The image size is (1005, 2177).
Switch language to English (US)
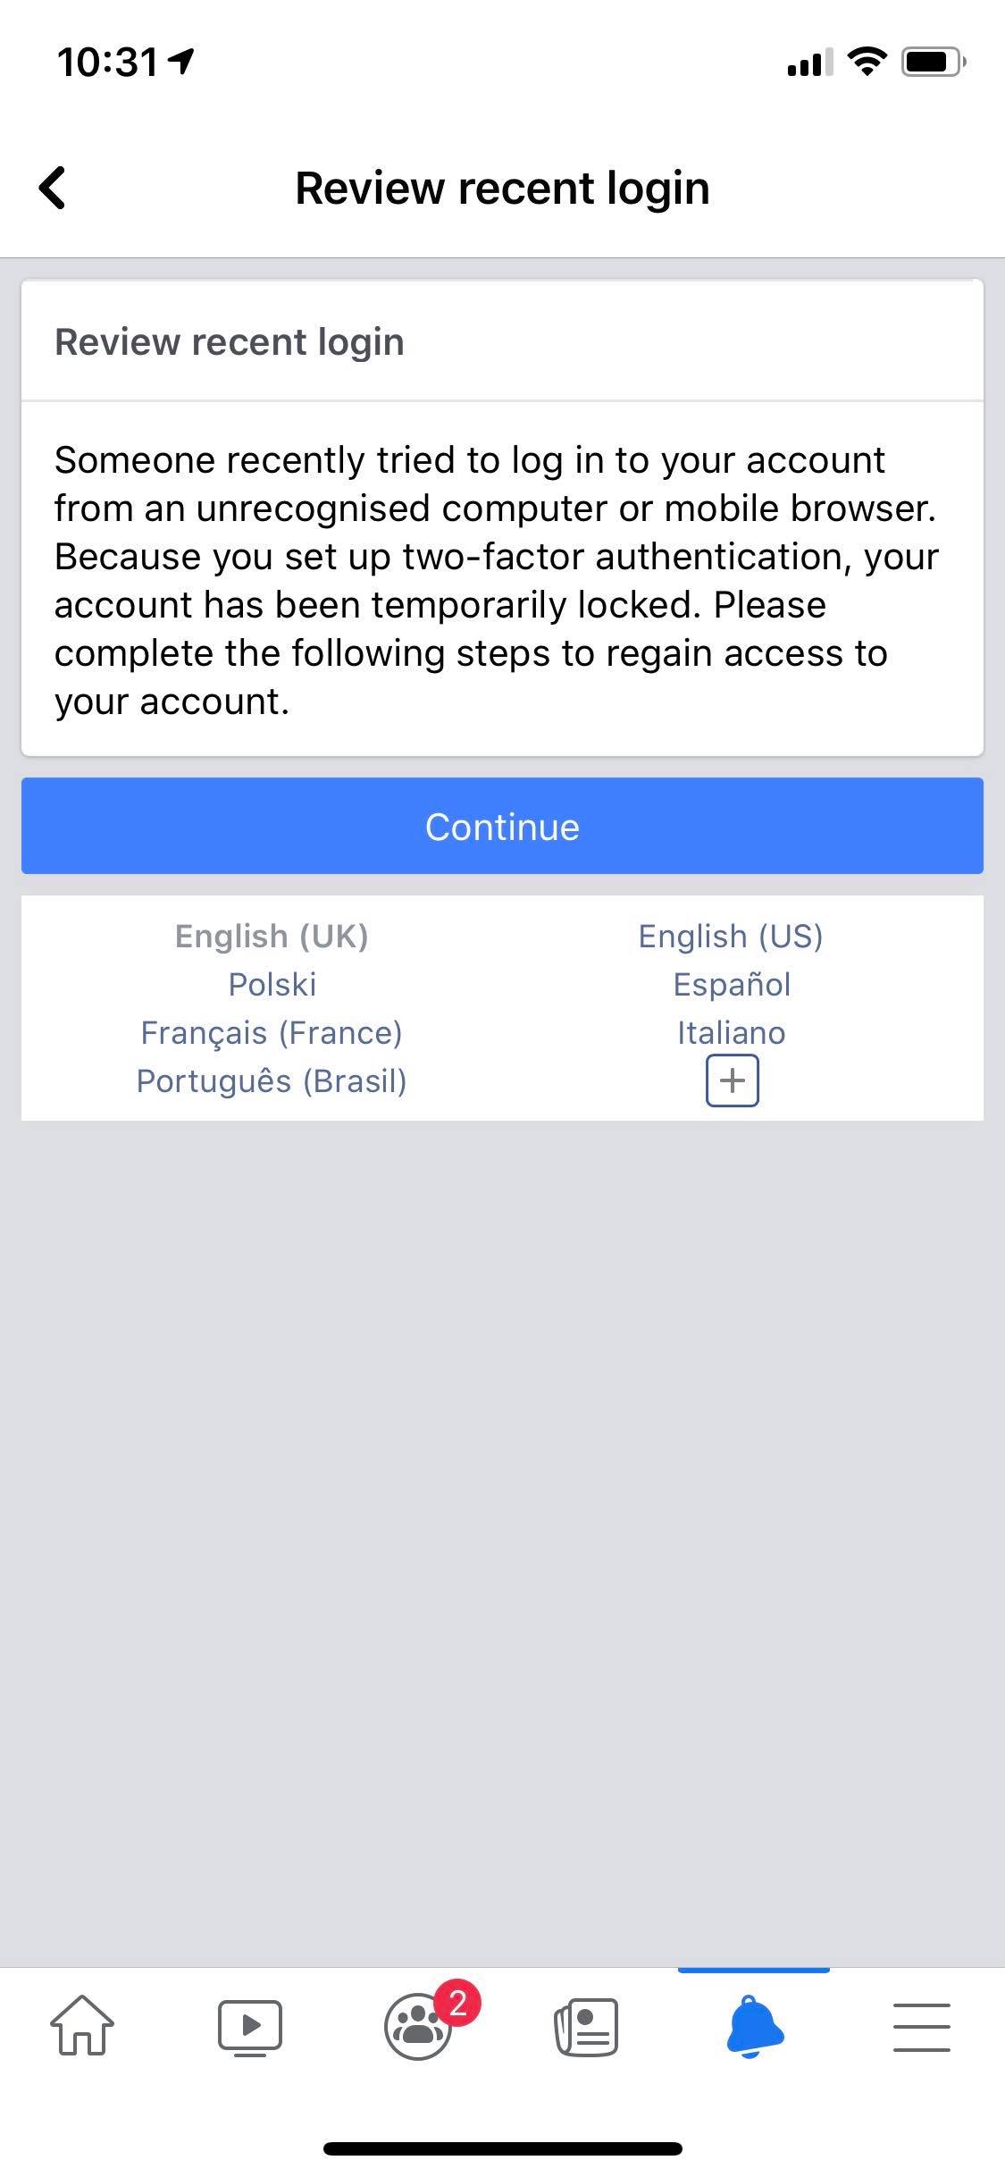731,936
